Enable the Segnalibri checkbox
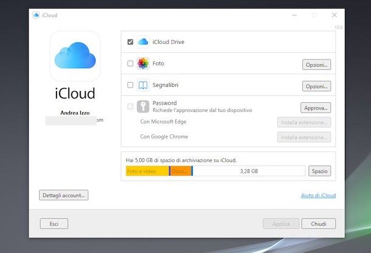The height and width of the screenshot is (253, 371). (130, 85)
